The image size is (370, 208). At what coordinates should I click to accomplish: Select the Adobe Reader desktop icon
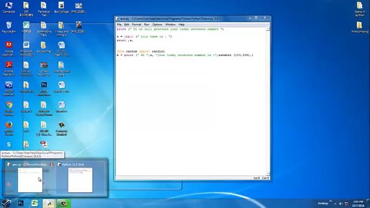point(9,69)
